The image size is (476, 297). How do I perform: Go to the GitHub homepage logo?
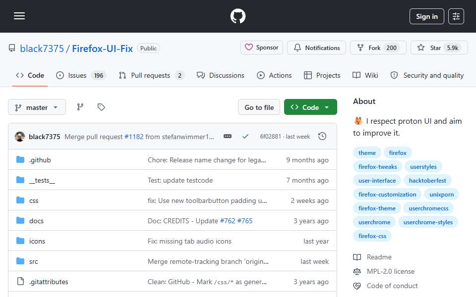tap(238, 16)
